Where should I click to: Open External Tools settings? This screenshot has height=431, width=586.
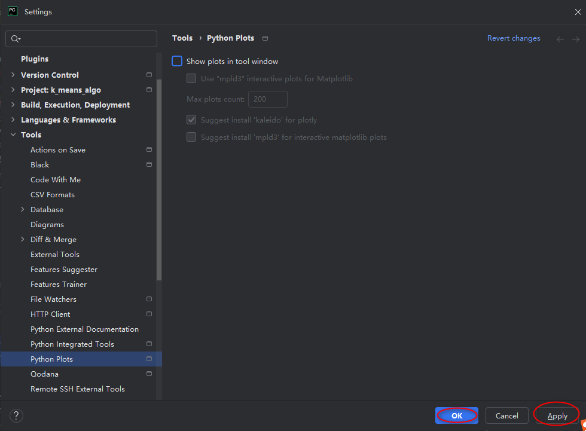click(x=55, y=254)
